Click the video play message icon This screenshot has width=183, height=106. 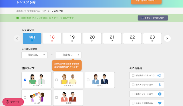[160, 94]
